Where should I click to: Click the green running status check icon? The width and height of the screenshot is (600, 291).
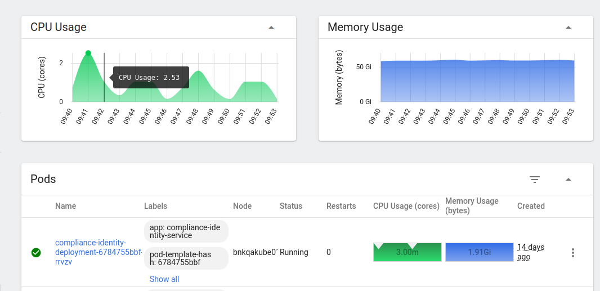pos(36,252)
